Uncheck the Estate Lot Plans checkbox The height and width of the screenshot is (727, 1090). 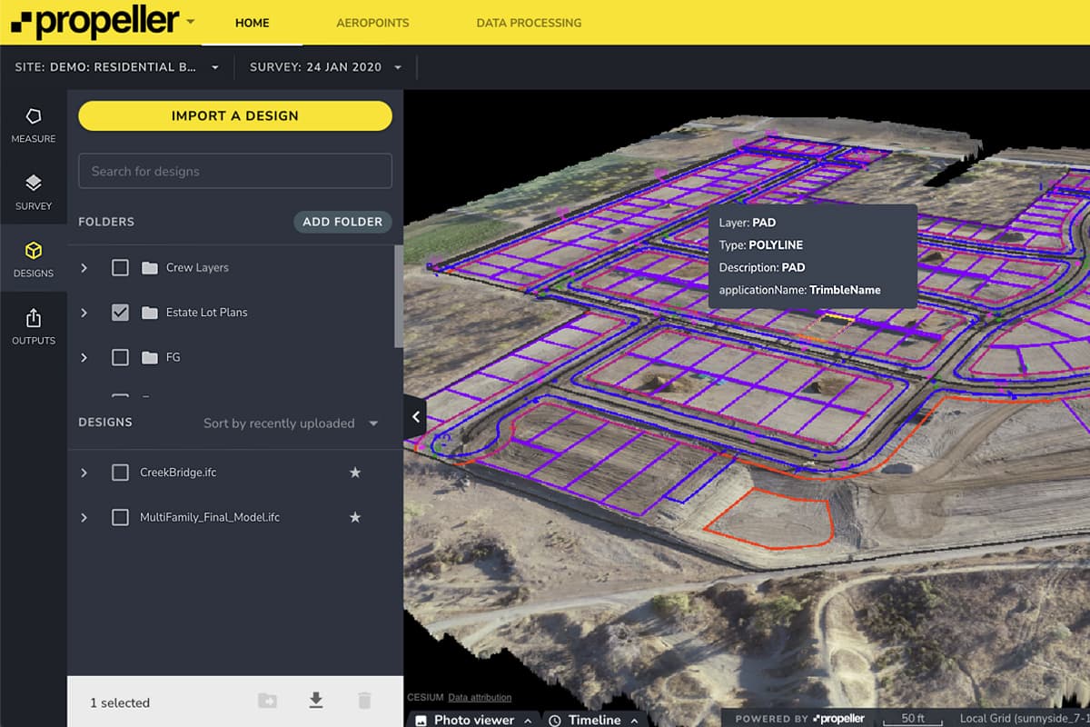click(x=120, y=313)
